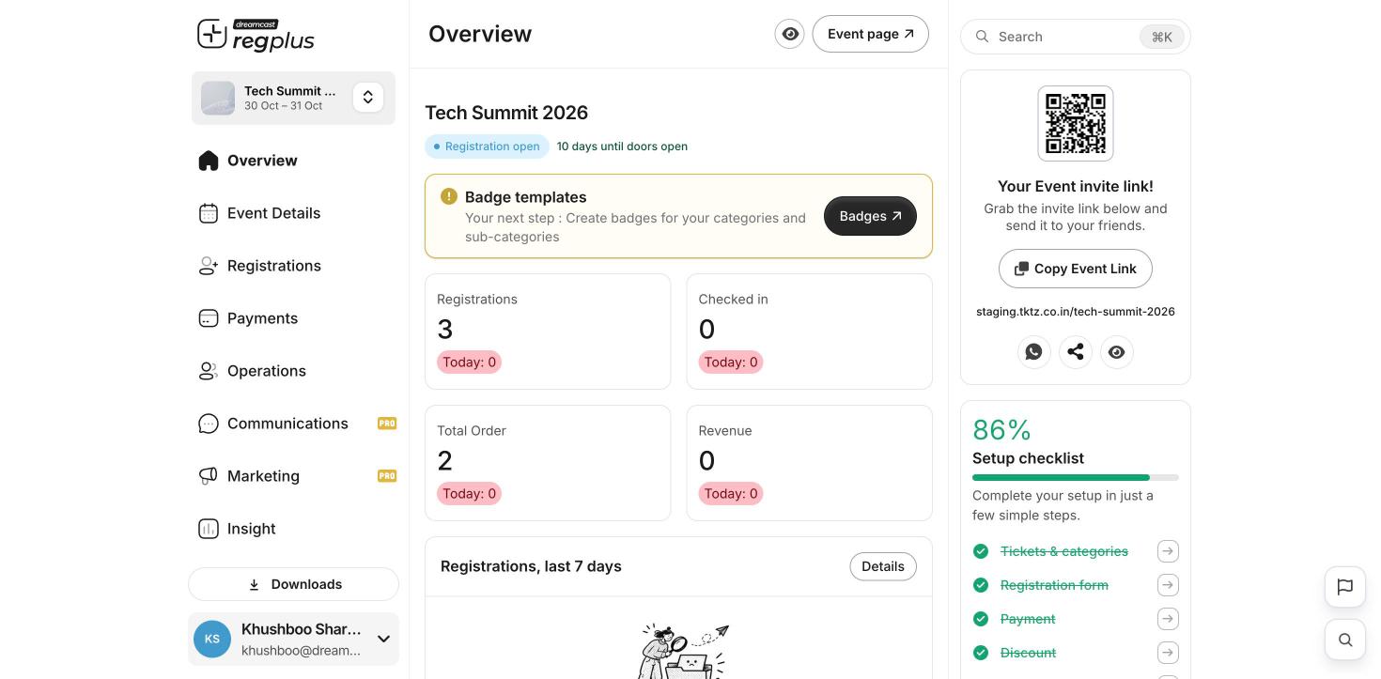View Details of last 7 days registrations

(883, 566)
